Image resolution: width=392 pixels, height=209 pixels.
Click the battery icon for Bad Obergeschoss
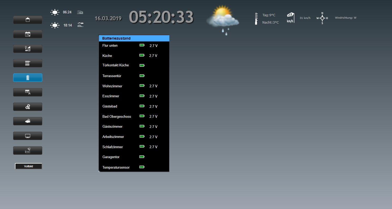click(x=142, y=116)
